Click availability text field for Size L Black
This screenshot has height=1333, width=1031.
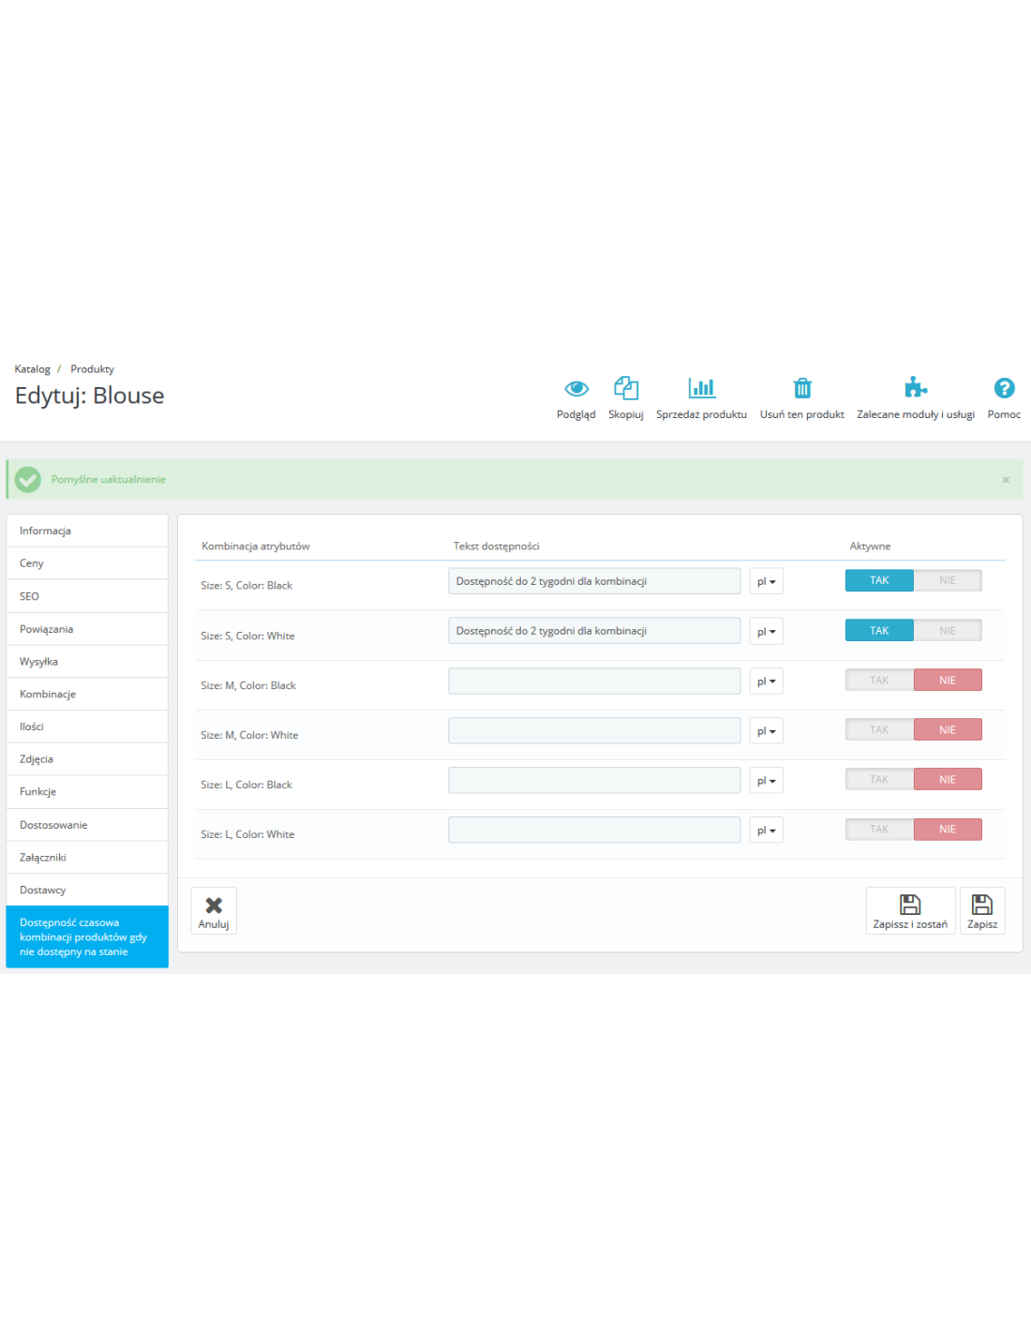594,781
